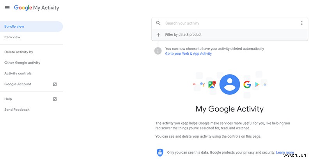Open the three-dot more options menu
The image size is (312, 159).
pos(301,23)
